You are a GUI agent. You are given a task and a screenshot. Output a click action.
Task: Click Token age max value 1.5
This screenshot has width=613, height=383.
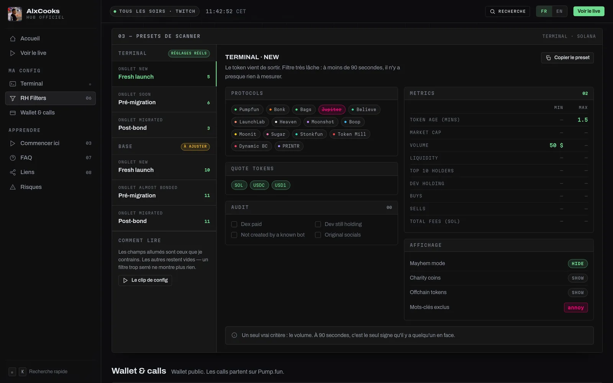(582, 120)
